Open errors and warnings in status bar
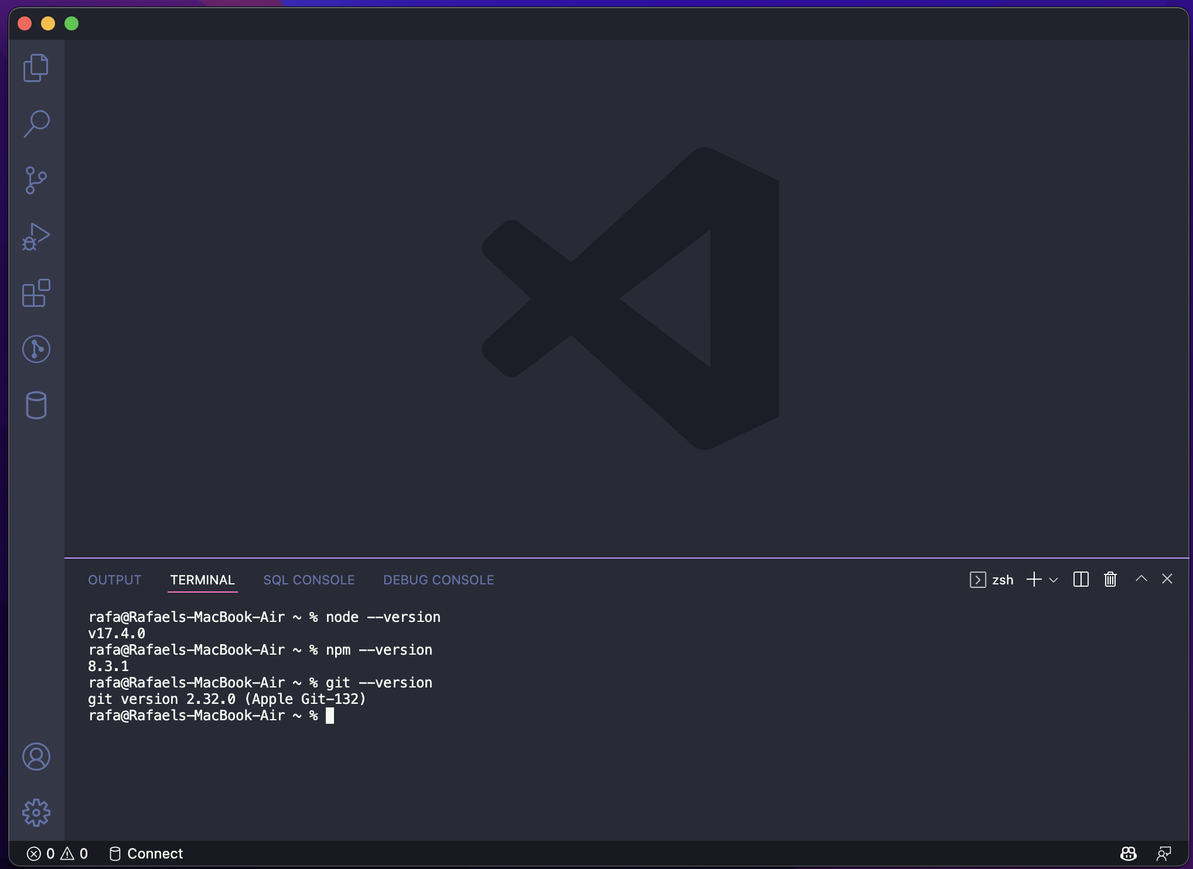Image resolution: width=1193 pixels, height=869 pixels. click(x=57, y=854)
